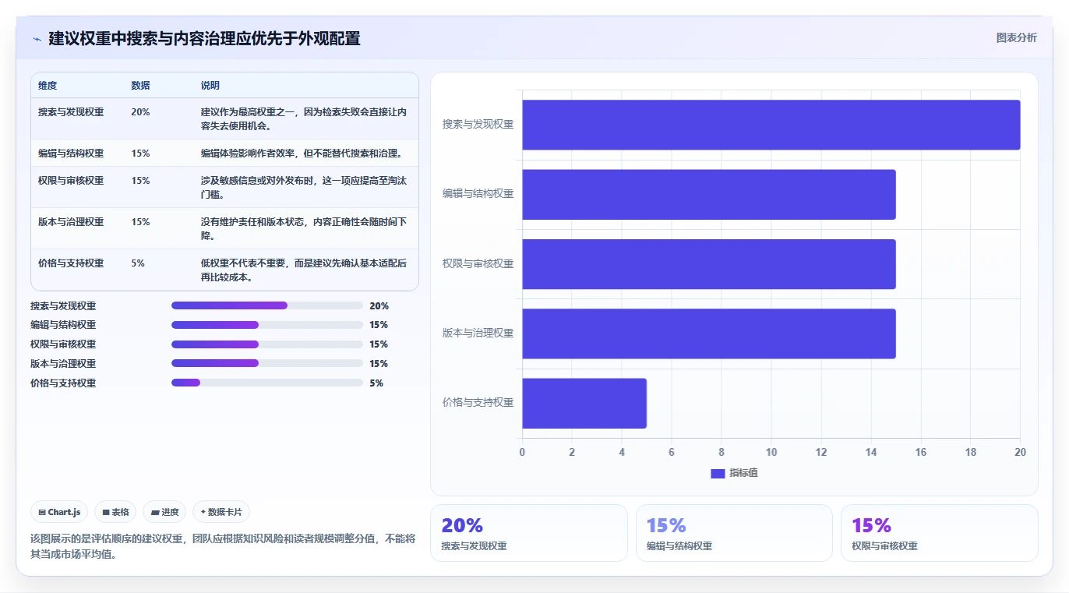The image size is (1069, 593).
Task: Click the 版本与治理权重 chart bar
Action: coord(709,334)
